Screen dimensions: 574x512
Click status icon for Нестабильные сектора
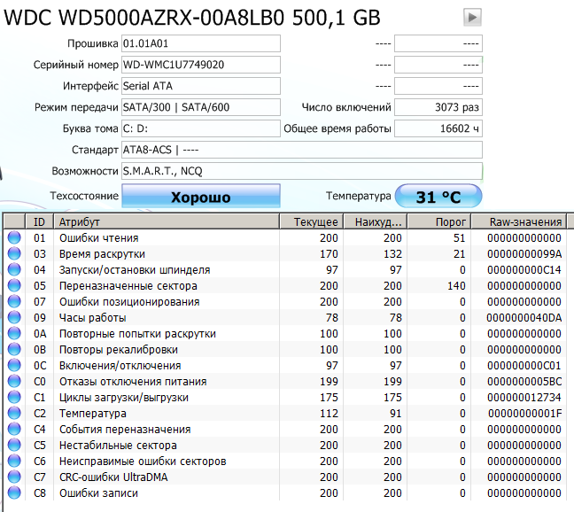pyautogui.click(x=14, y=445)
